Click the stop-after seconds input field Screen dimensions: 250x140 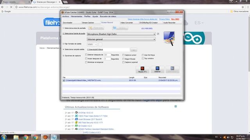point(107,55)
